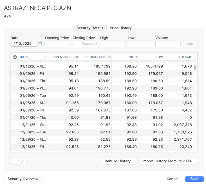Select the 01/02/26 – Fri row
Screen dimensions: 206x186
[102, 110]
